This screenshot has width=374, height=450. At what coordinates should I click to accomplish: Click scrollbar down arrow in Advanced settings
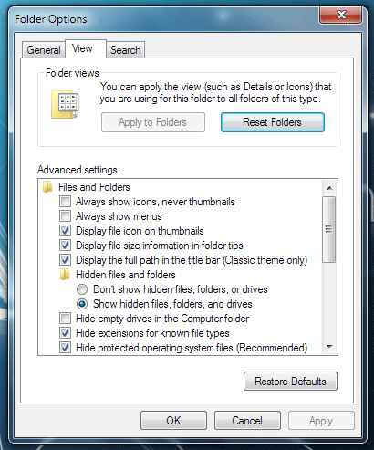click(329, 347)
